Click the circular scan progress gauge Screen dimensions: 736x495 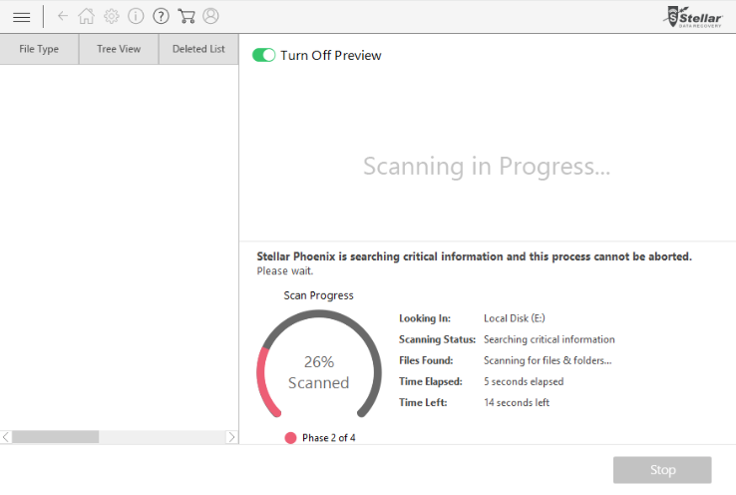pyautogui.click(x=319, y=370)
